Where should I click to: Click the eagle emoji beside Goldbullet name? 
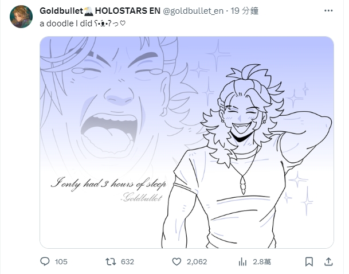(x=89, y=11)
